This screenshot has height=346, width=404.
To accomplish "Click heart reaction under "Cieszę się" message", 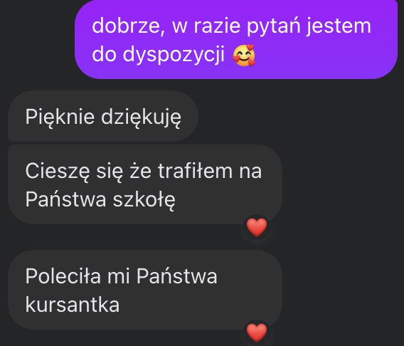I will point(257,227).
